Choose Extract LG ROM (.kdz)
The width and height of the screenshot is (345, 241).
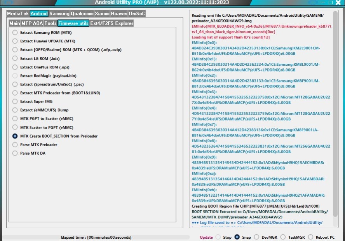pyautogui.click(x=15, y=59)
